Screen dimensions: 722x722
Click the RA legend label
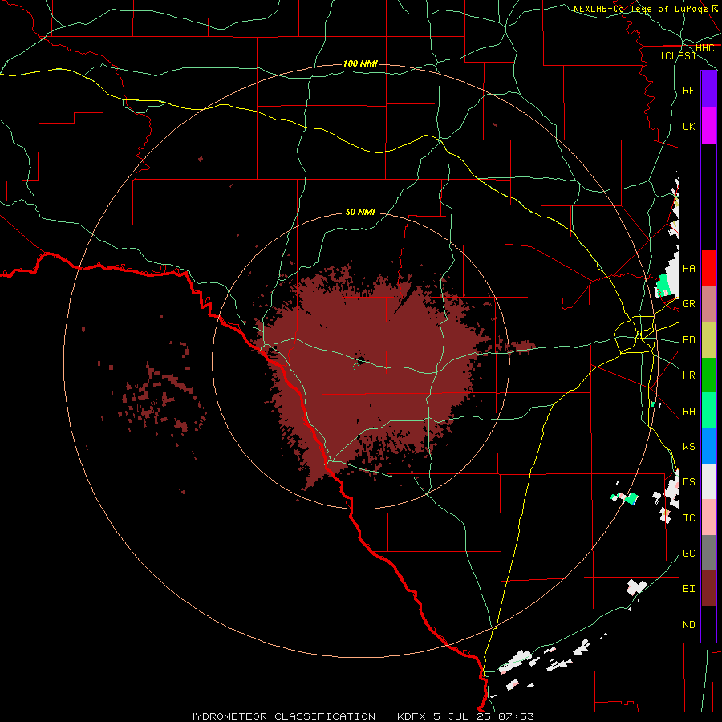tap(688, 411)
